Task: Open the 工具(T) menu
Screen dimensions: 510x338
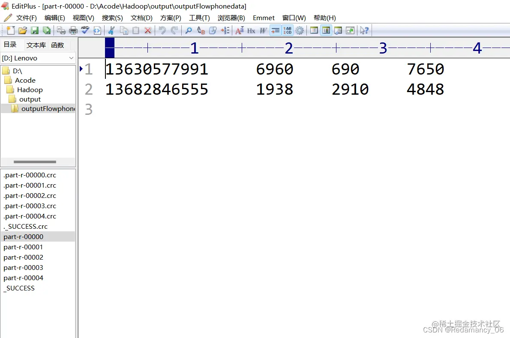Action: point(199,18)
